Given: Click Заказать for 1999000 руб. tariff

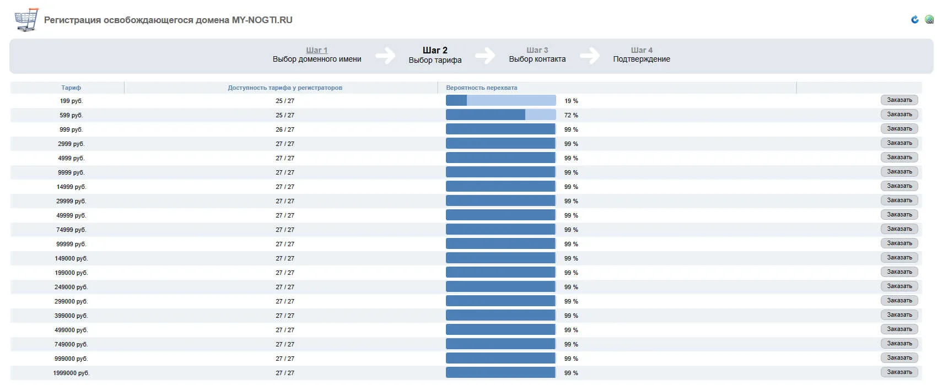Looking at the screenshot, I should tap(900, 372).
